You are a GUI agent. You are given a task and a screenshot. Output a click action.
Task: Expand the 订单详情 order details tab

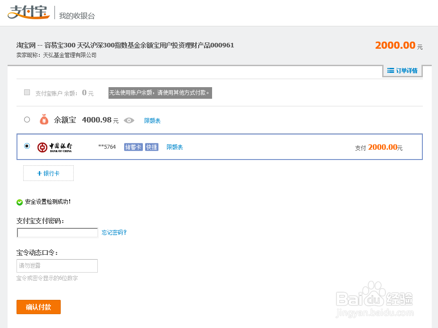click(x=402, y=71)
